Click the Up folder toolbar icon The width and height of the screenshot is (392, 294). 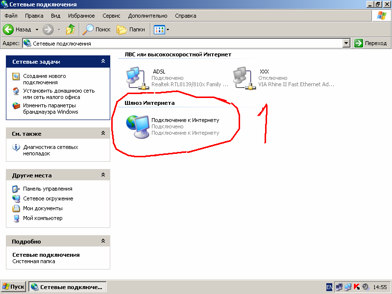[71, 29]
